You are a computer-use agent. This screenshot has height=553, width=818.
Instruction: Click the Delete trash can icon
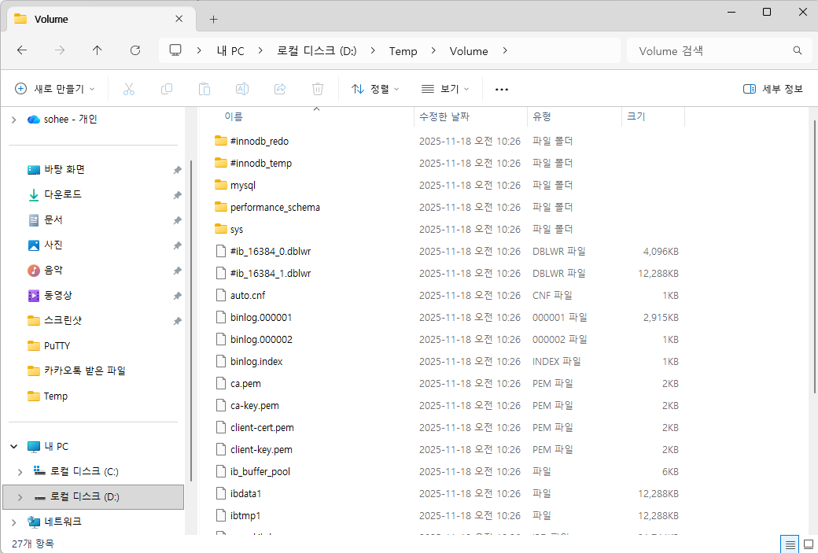[x=318, y=89]
